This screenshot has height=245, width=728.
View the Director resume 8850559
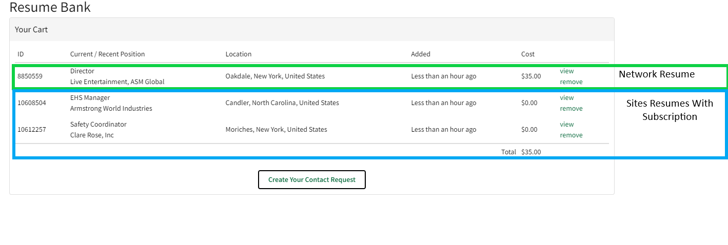coord(566,71)
